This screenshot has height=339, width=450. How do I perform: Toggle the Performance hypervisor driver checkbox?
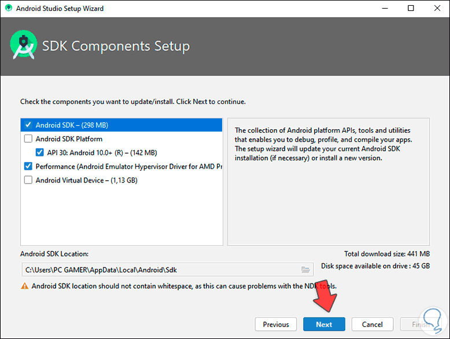[x=28, y=166]
